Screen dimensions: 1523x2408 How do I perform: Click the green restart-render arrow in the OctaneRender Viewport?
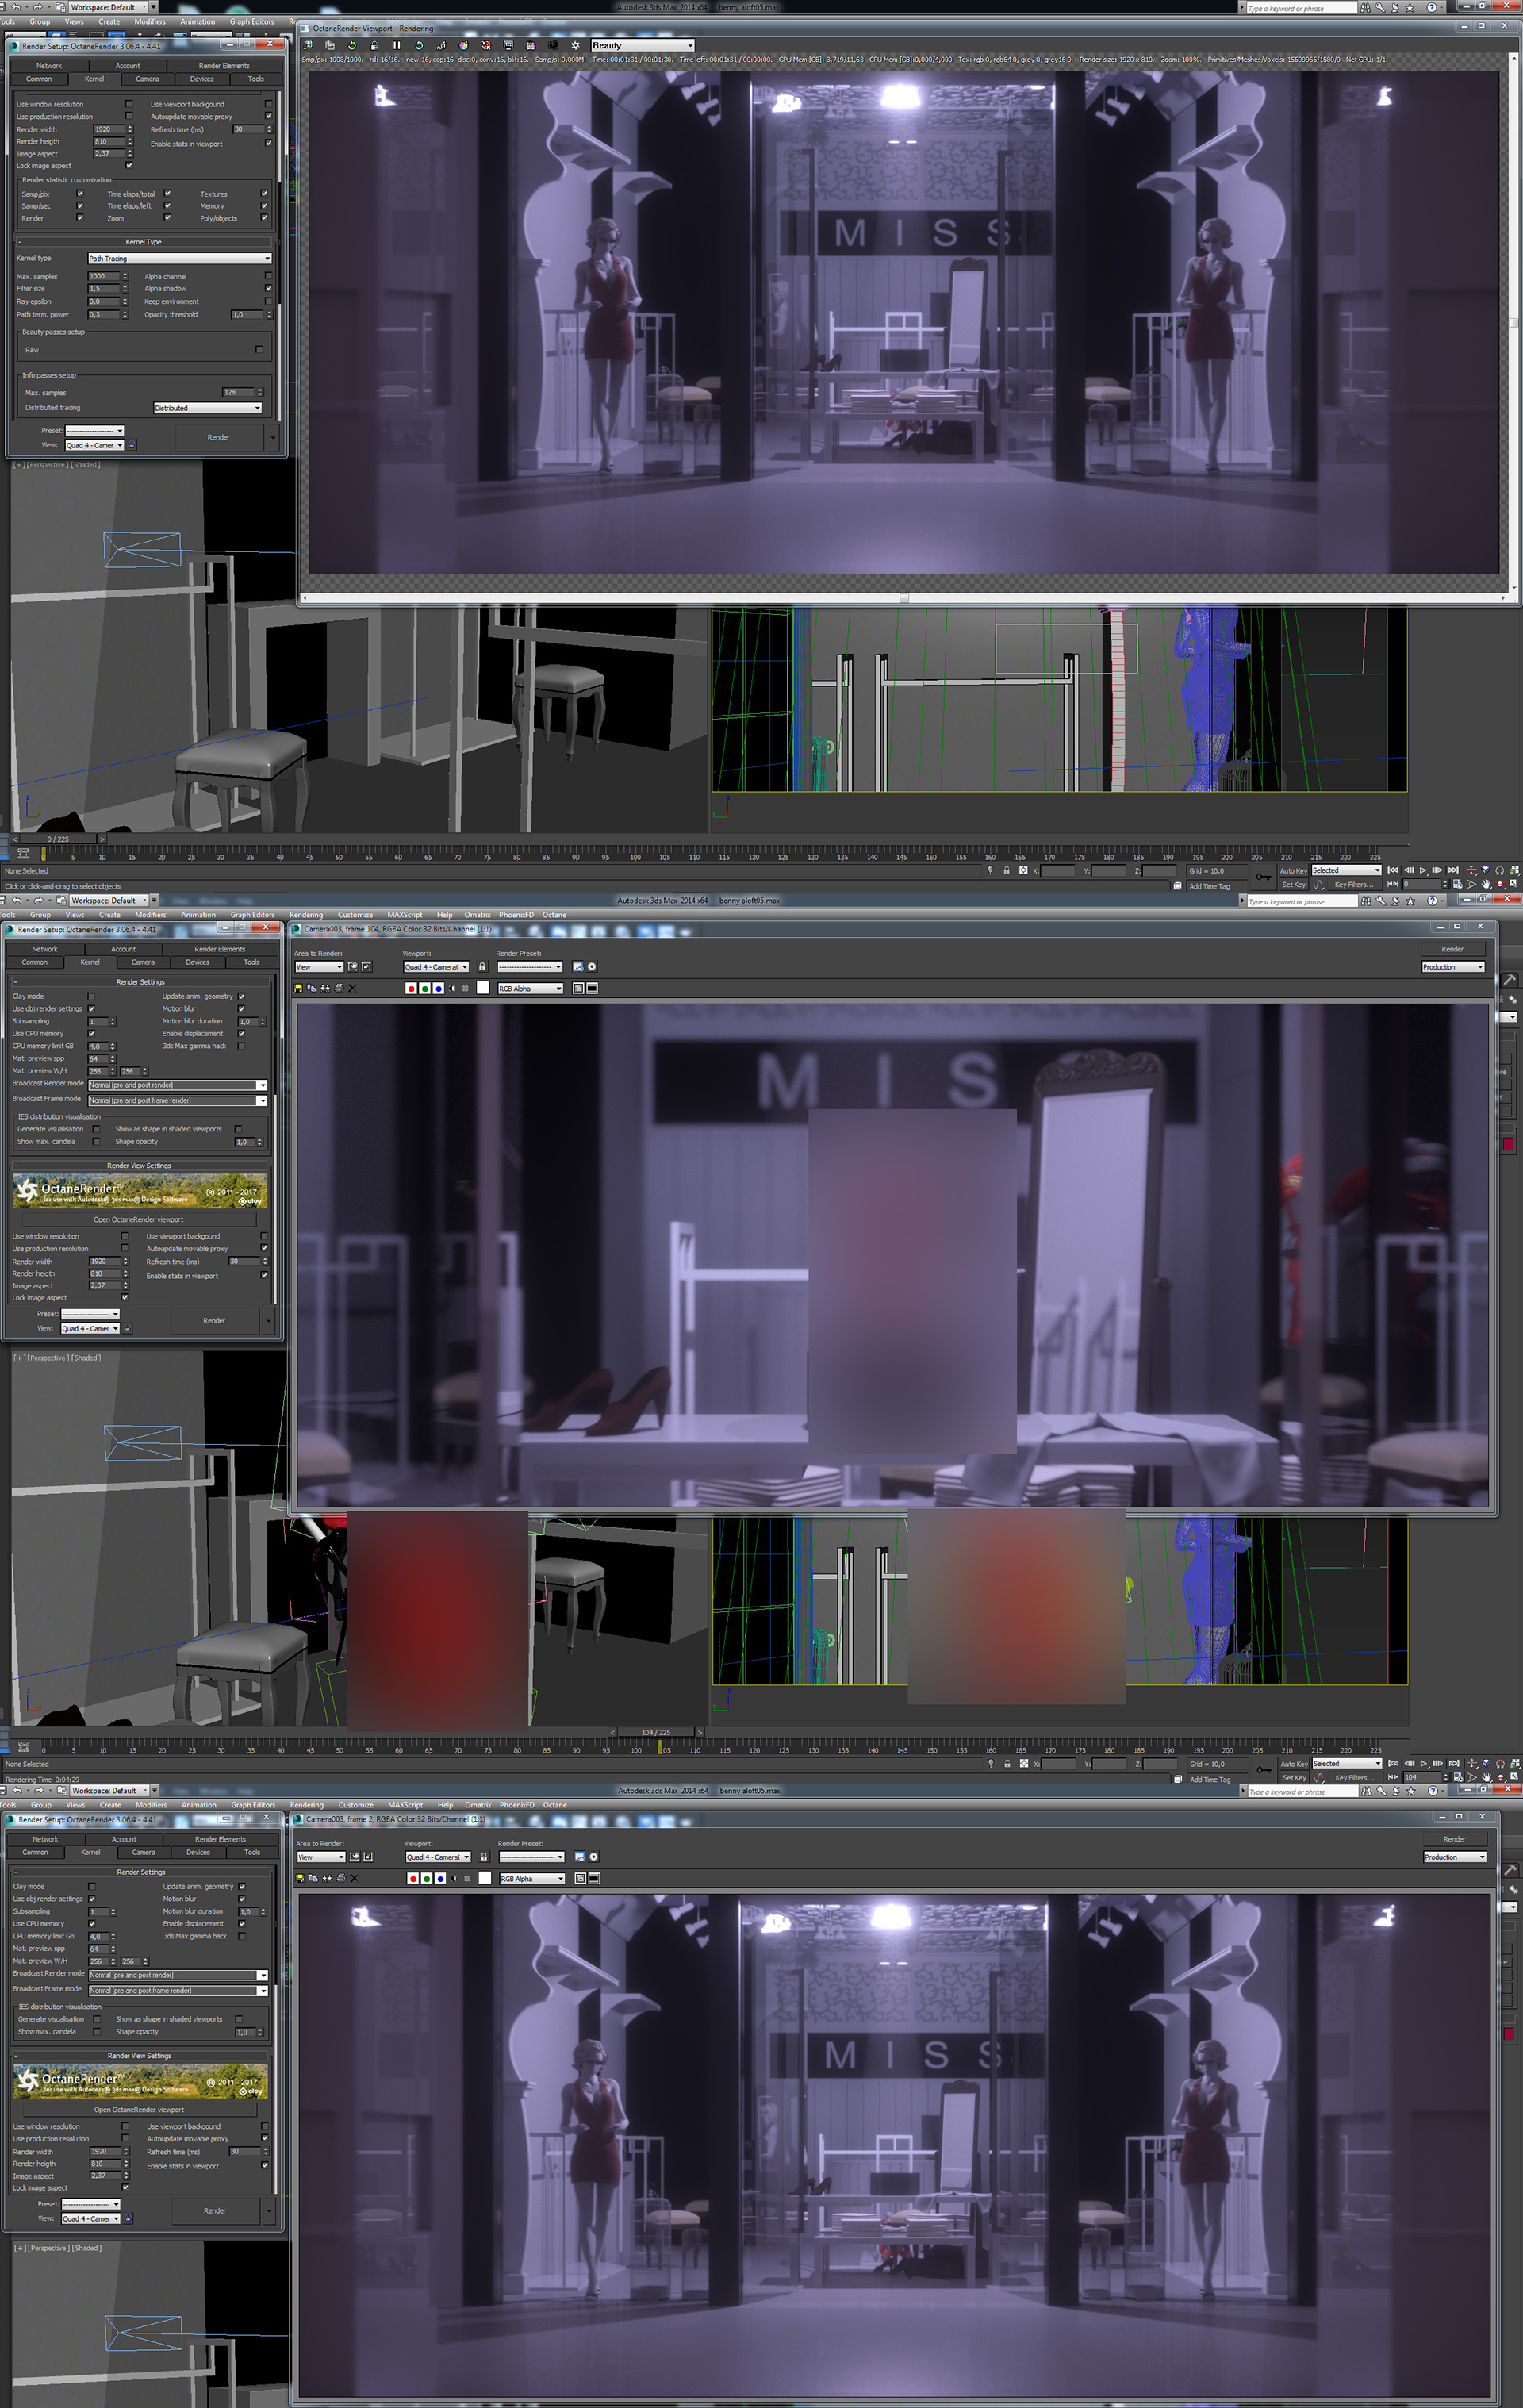(x=352, y=45)
